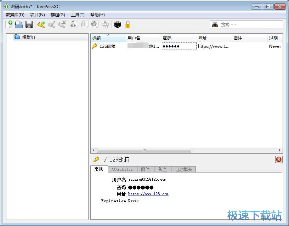Copy username to clipboard toolbar icon
This screenshot has width=289, height=226.
[x=74, y=24]
